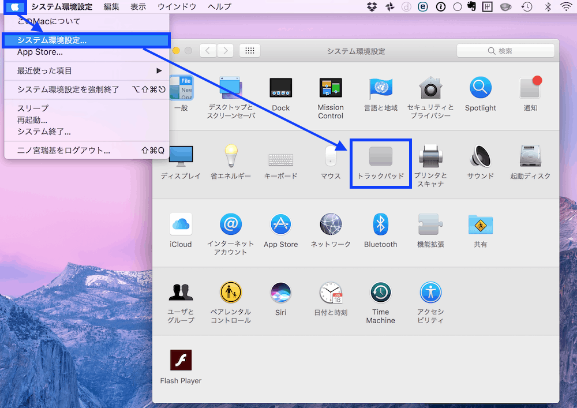Click the back navigation arrow button

(x=208, y=51)
